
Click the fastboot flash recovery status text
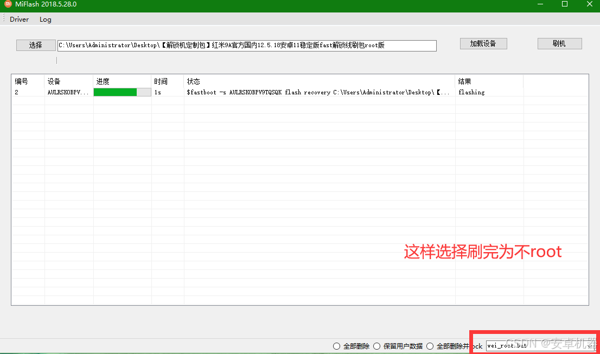coord(318,92)
